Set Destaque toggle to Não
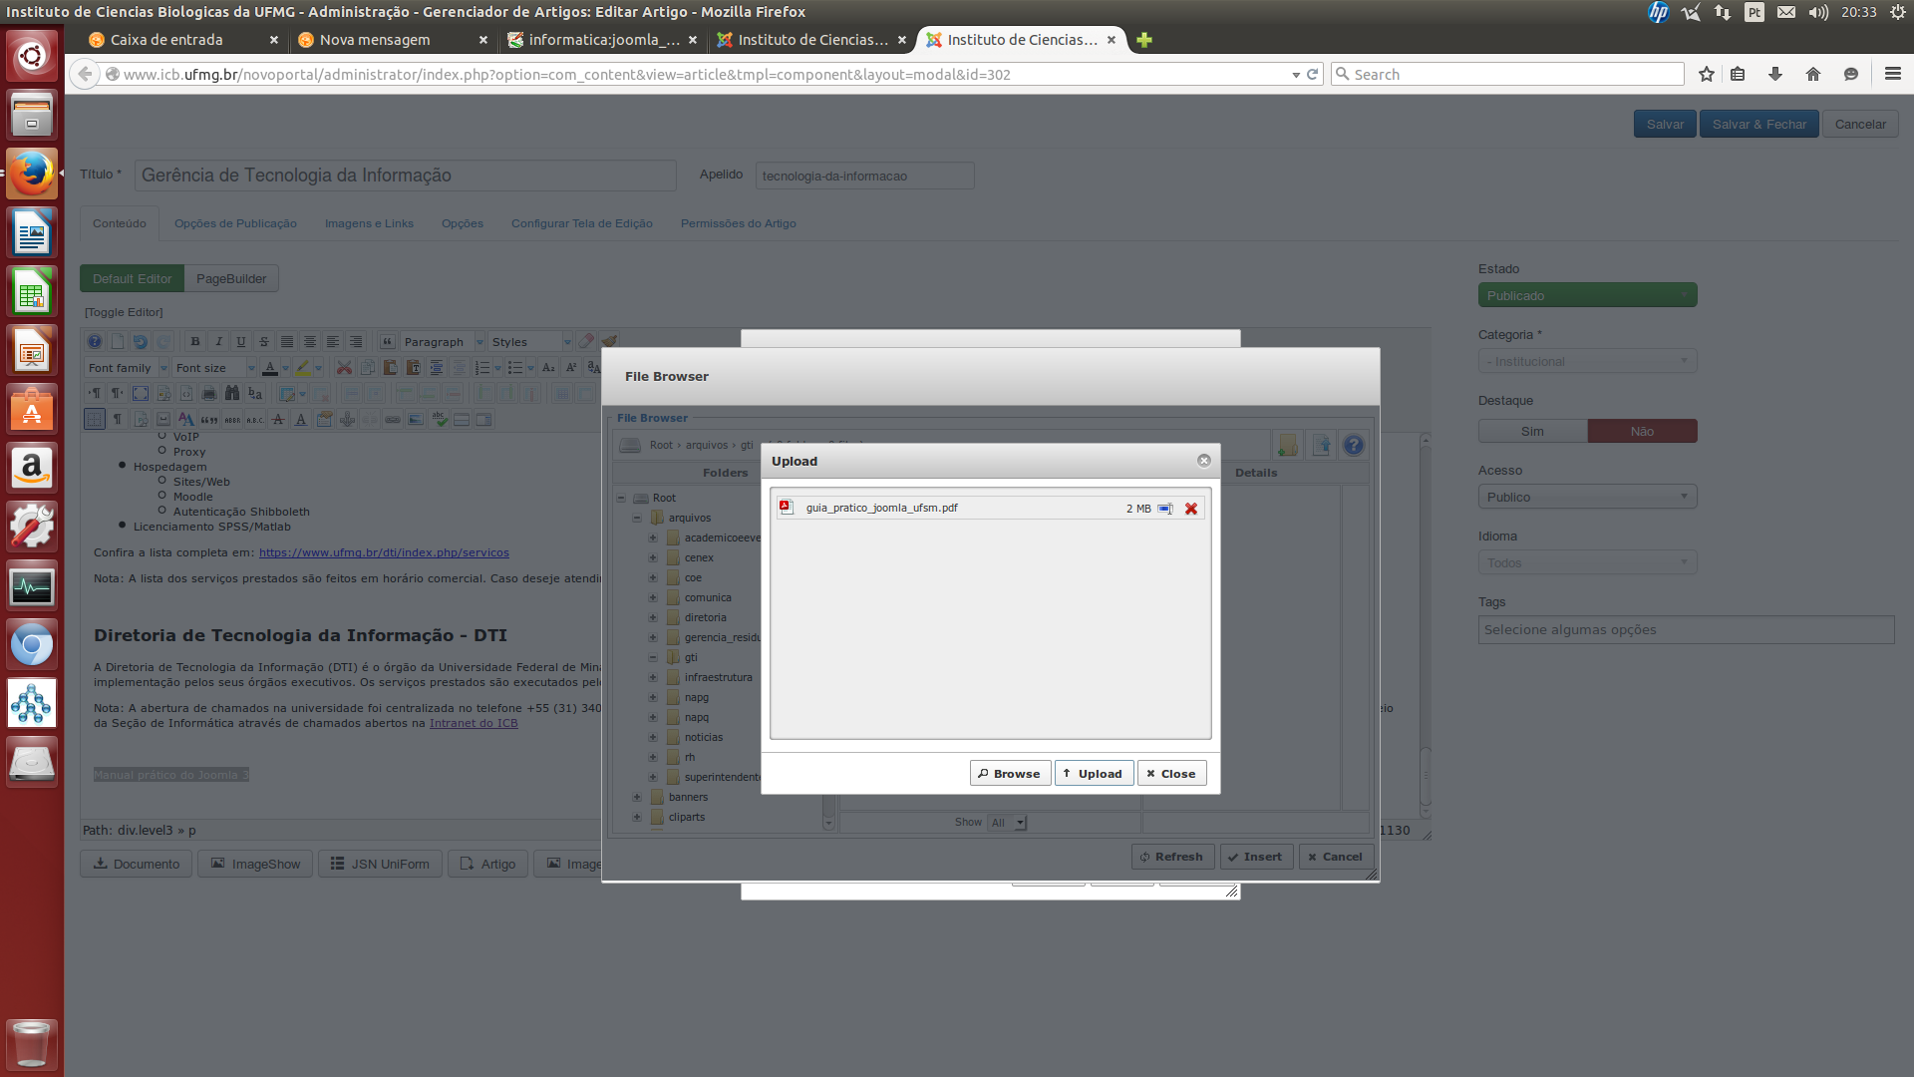The image size is (1914, 1077). 1642,432
